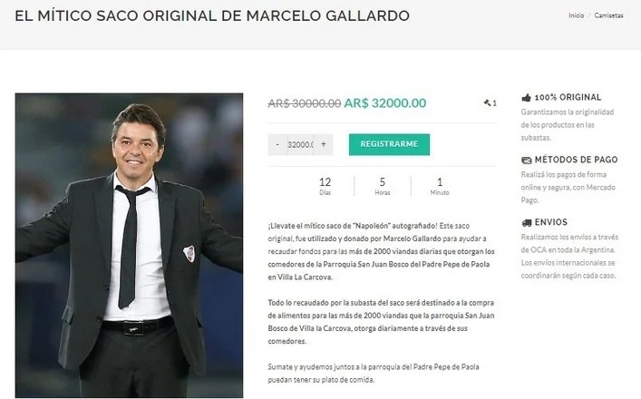Decrease the bid with the minus button

tap(277, 144)
